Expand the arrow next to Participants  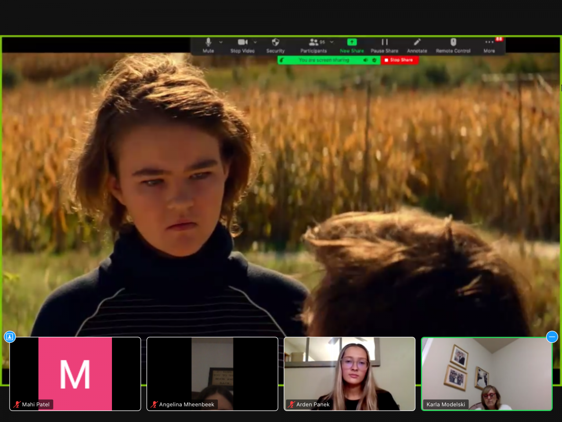332,42
